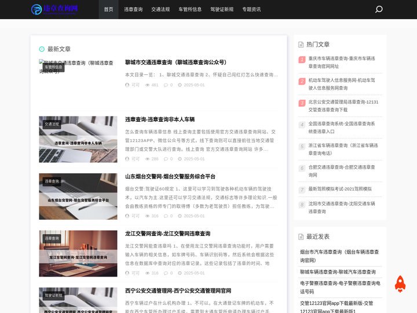Click views eye icon showing 286
417x313 pixels.
147,159
